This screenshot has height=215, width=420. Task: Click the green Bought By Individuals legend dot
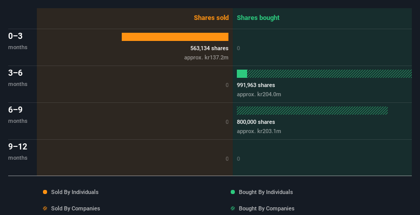tap(233, 192)
